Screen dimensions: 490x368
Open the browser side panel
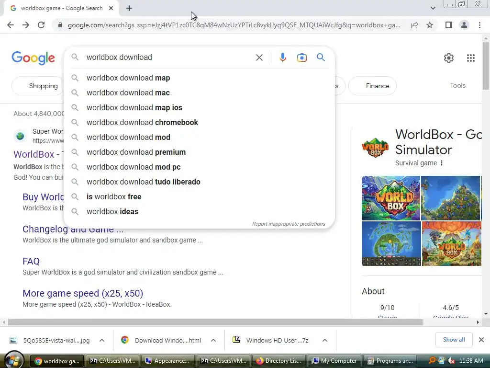point(449,25)
